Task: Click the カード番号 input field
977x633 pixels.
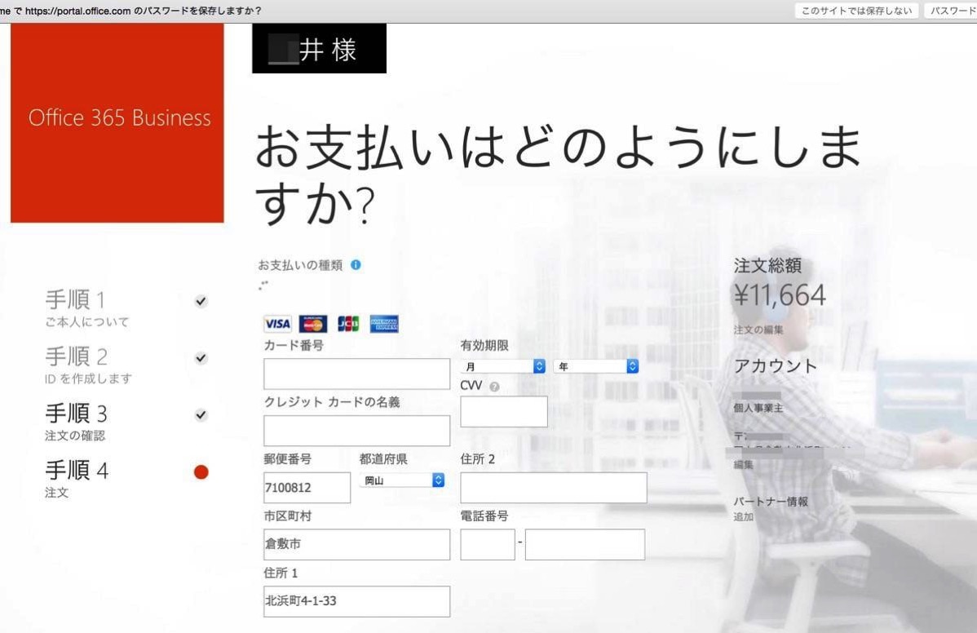Action: click(356, 374)
